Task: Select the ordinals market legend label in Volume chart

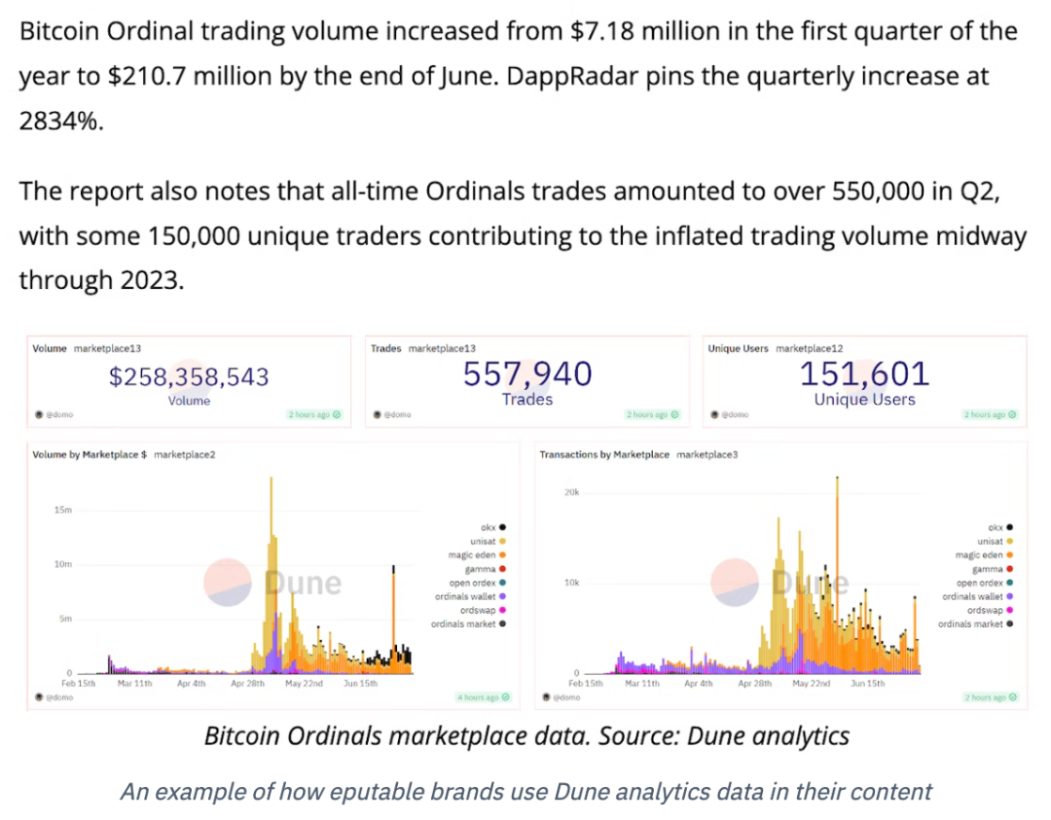Action: pyautogui.click(x=463, y=624)
